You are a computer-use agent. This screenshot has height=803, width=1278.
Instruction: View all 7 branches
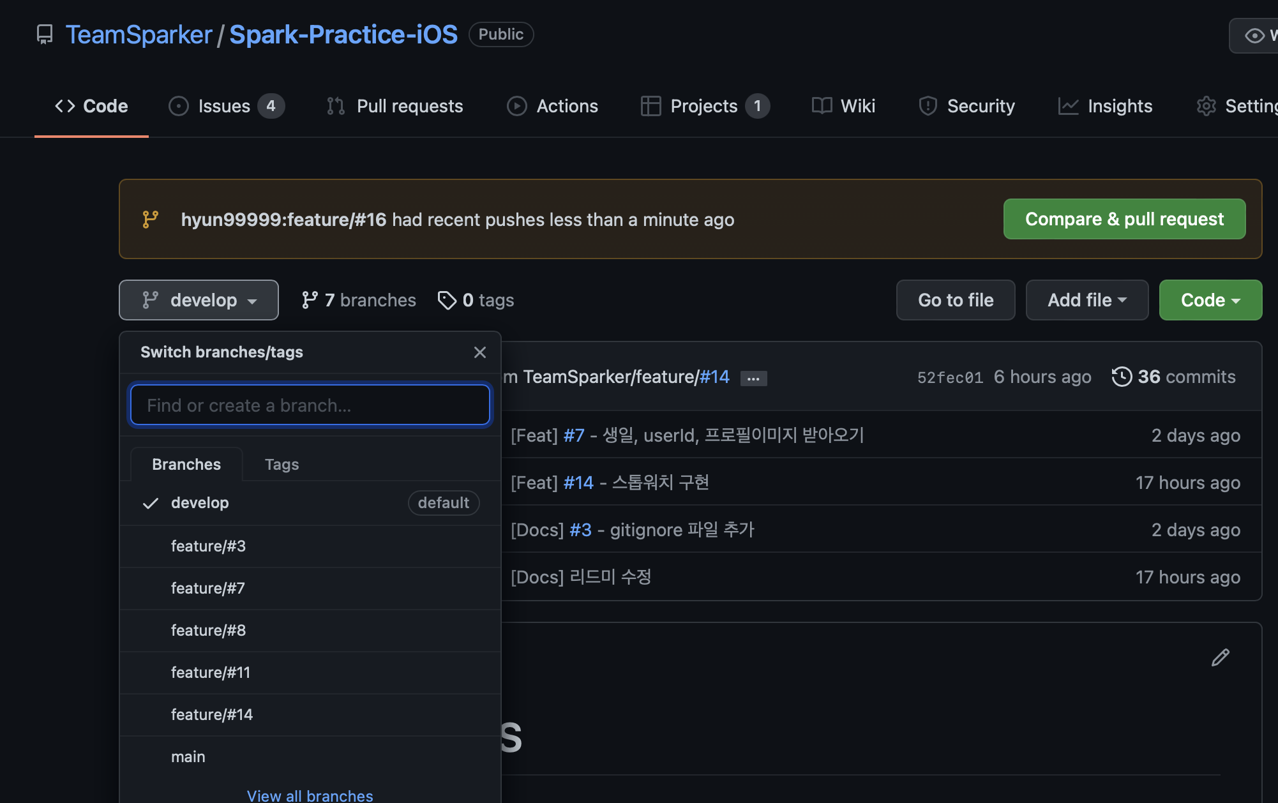click(359, 300)
